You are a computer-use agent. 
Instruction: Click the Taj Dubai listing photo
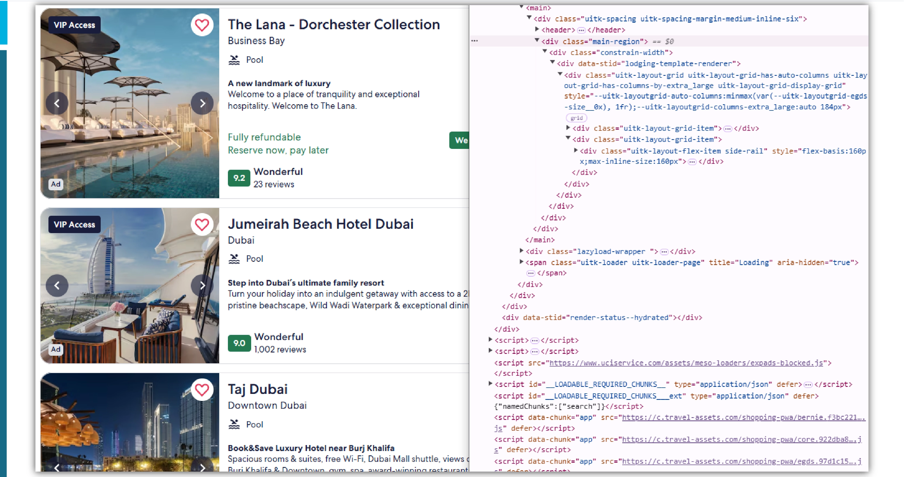click(130, 421)
